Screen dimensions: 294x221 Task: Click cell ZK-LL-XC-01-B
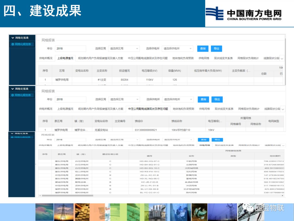pyautogui.click(x=149, y=175)
